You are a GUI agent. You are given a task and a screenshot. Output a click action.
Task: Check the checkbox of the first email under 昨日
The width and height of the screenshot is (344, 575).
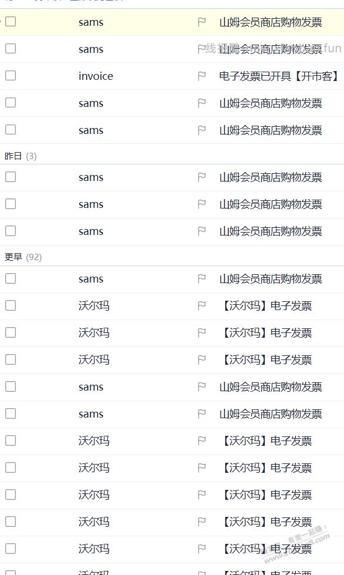point(10,177)
